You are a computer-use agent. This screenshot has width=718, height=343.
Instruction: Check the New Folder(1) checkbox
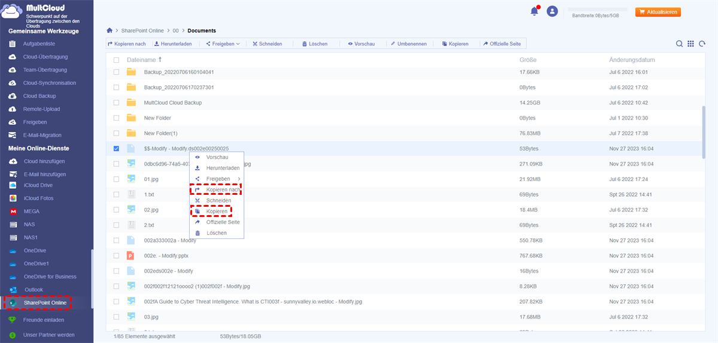click(116, 133)
